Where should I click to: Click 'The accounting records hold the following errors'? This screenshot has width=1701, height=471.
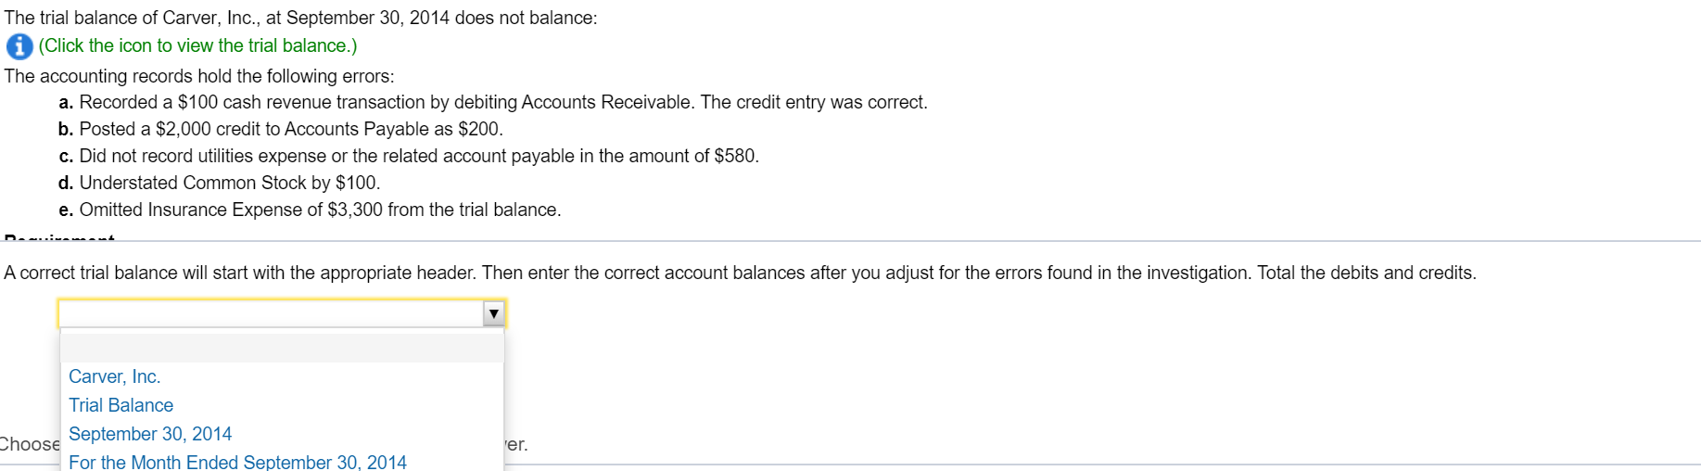(x=199, y=76)
